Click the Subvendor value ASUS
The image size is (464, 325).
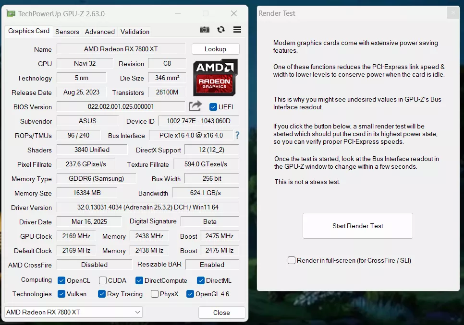tap(87, 121)
